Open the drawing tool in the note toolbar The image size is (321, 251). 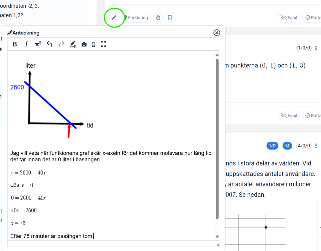pyautogui.click(x=73, y=44)
